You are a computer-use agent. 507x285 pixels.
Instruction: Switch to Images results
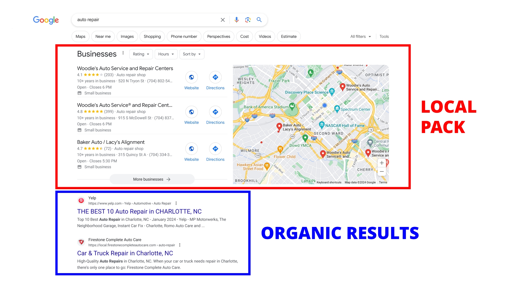[x=127, y=36]
